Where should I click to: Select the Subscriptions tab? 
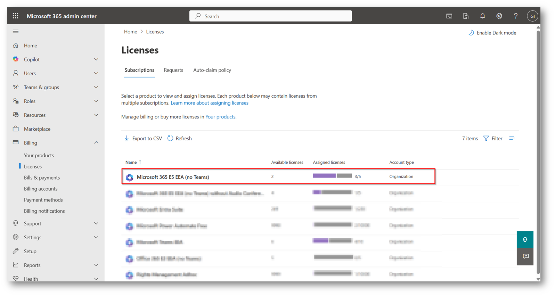(x=139, y=70)
